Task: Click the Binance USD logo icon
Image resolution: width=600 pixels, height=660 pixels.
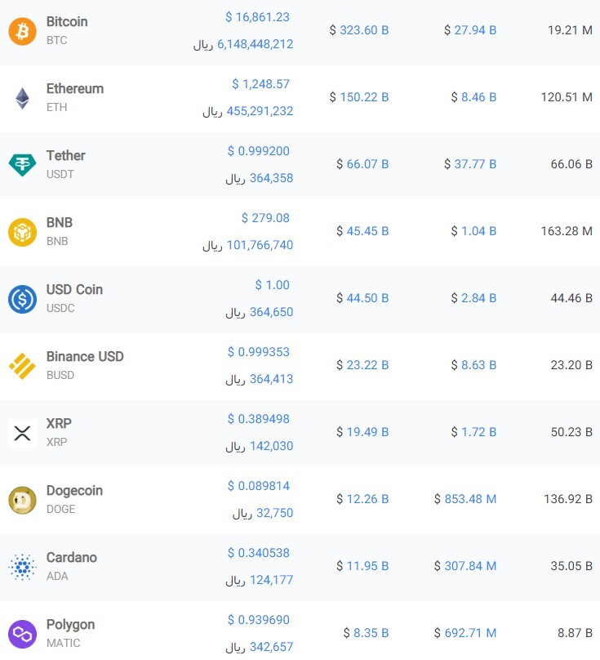Action: point(22,366)
